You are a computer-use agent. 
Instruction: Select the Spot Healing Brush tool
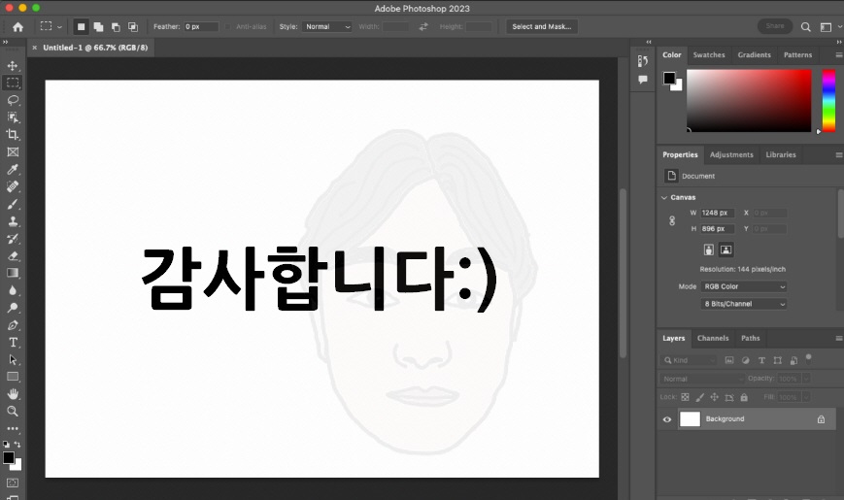[x=13, y=186]
